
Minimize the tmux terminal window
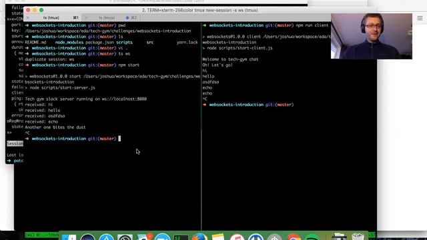[35, 10]
